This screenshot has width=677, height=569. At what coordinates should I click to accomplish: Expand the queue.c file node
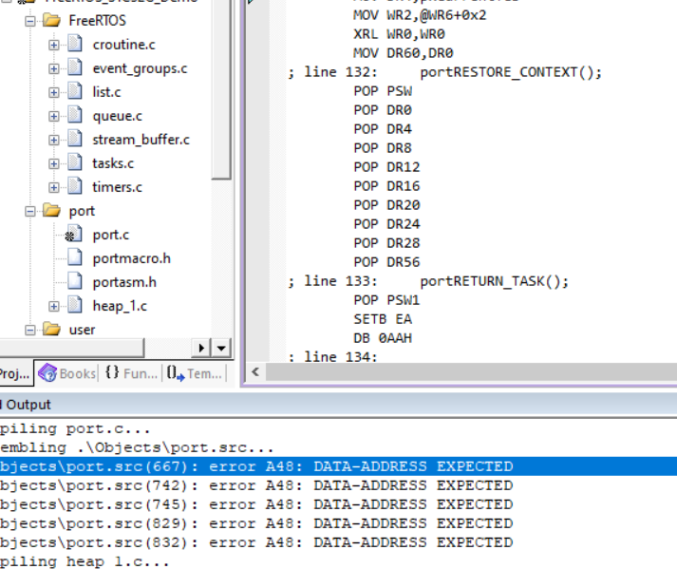[x=53, y=116]
